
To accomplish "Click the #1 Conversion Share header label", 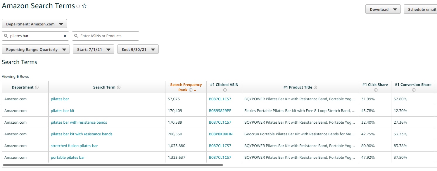I will point(413,85).
